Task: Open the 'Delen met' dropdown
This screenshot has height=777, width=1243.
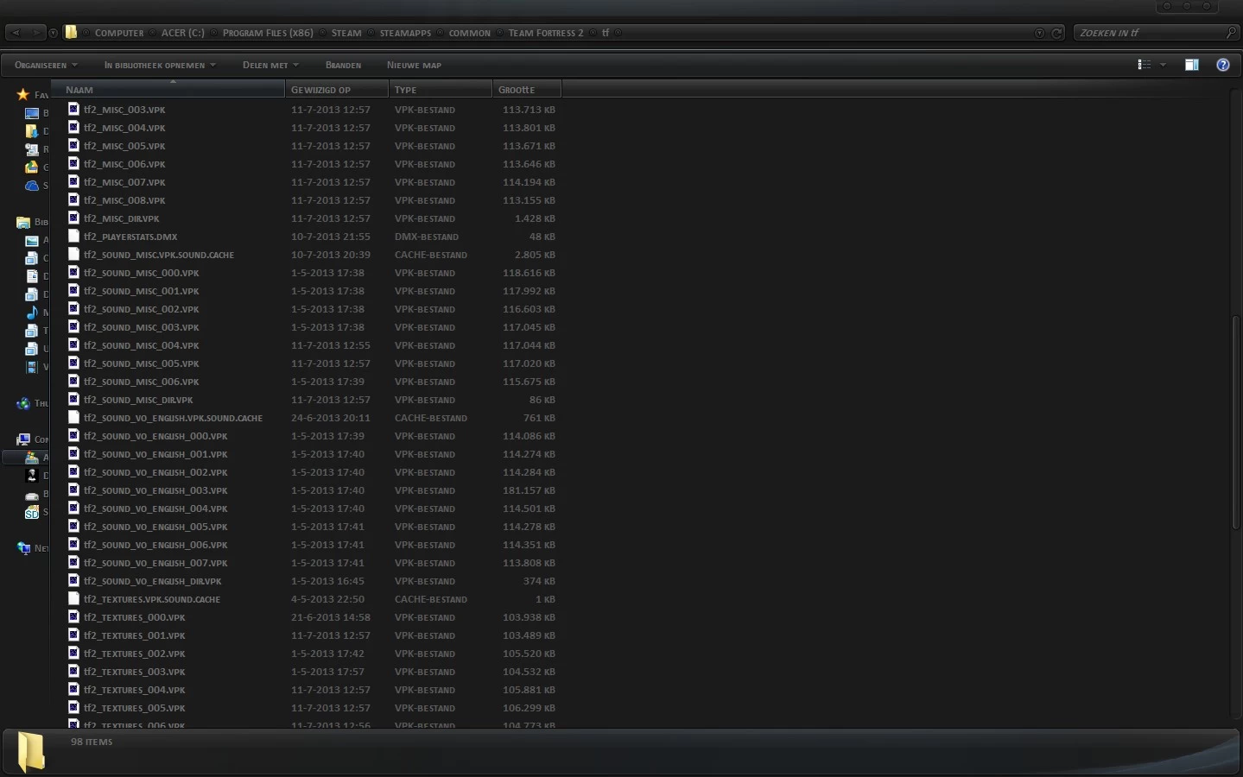Action: tap(270, 65)
